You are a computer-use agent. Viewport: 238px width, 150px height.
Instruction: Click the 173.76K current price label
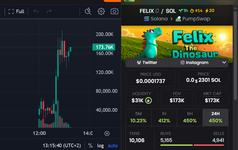[104, 47]
